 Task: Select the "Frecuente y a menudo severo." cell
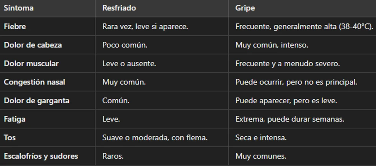[x=288, y=64]
